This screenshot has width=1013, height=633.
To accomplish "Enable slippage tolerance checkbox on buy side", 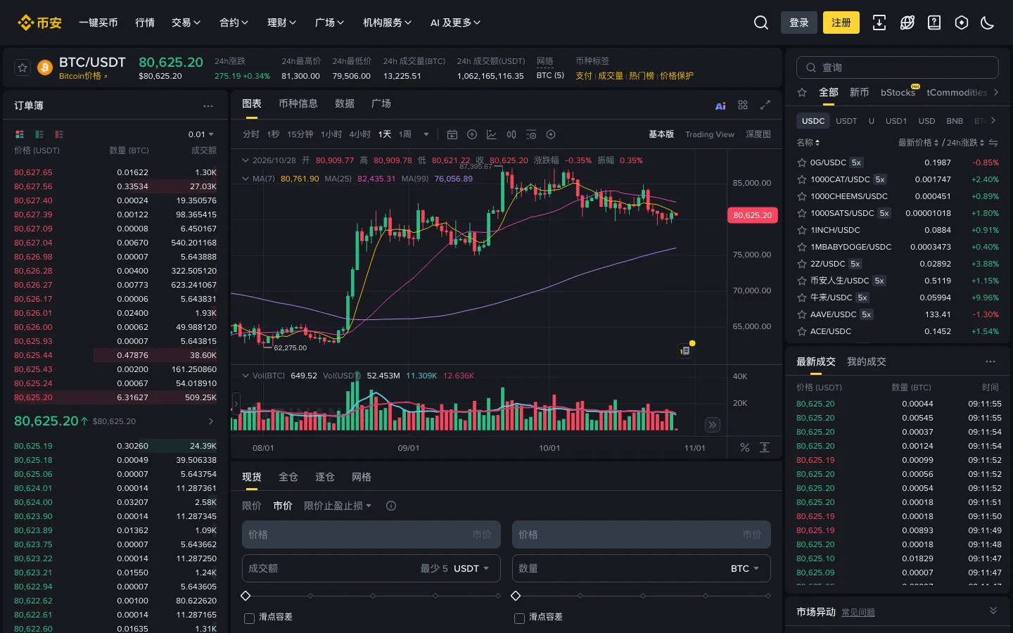I will (249, 618).
